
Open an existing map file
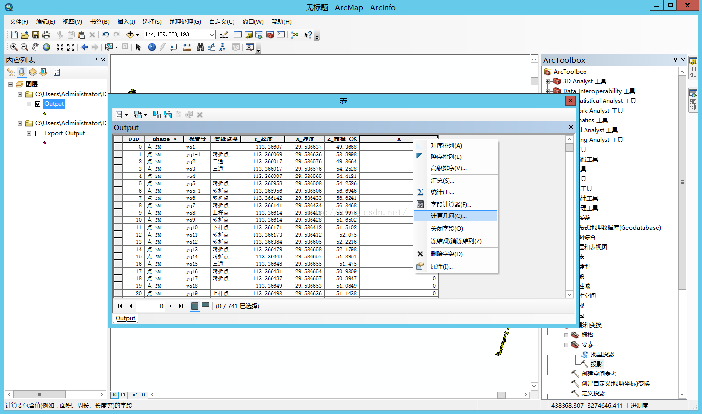[25, 35]
